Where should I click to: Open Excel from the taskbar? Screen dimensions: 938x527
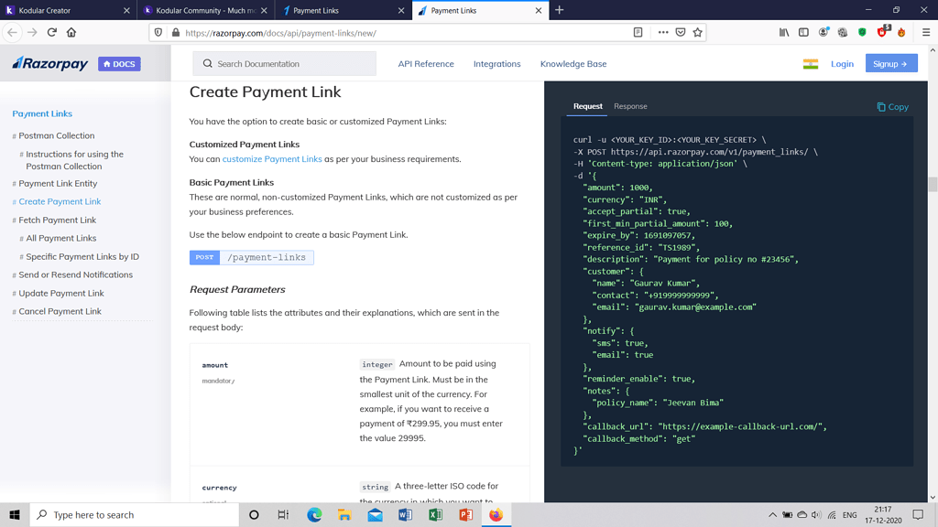[x=435, y=515]
